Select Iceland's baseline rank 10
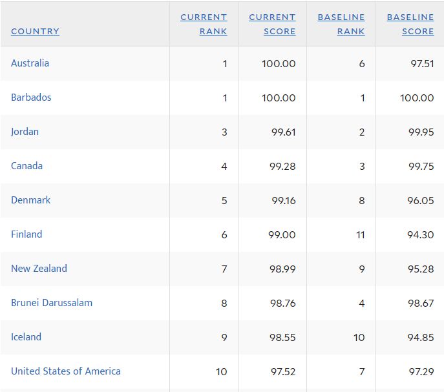Screen dimensions: 444x392 pyautogui.click(x=359, y=338)
